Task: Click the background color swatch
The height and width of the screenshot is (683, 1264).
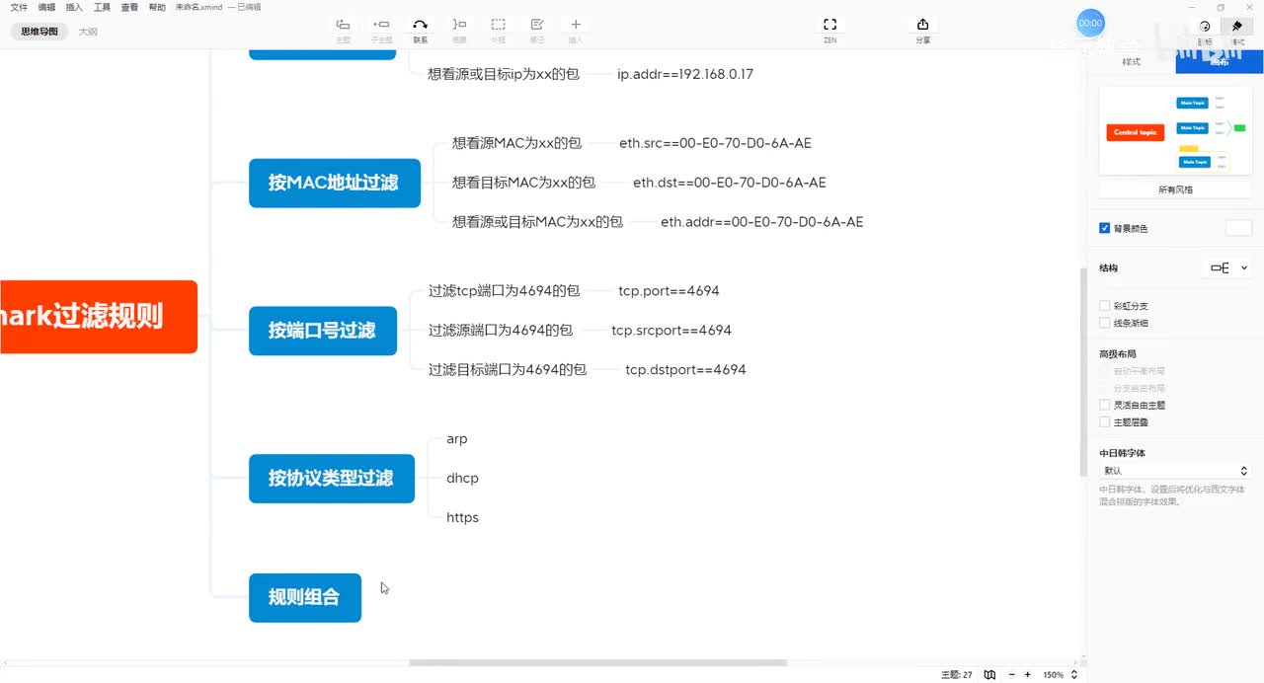Action: point(1238,228)
